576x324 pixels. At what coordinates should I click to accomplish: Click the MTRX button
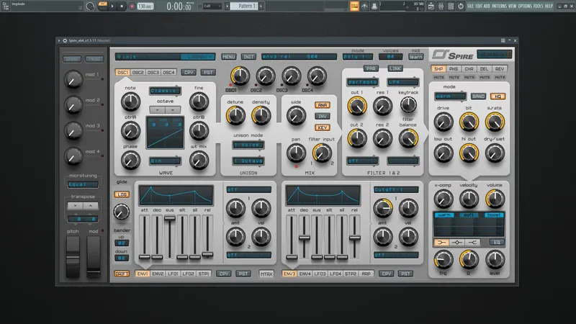(x=266, y=274)
